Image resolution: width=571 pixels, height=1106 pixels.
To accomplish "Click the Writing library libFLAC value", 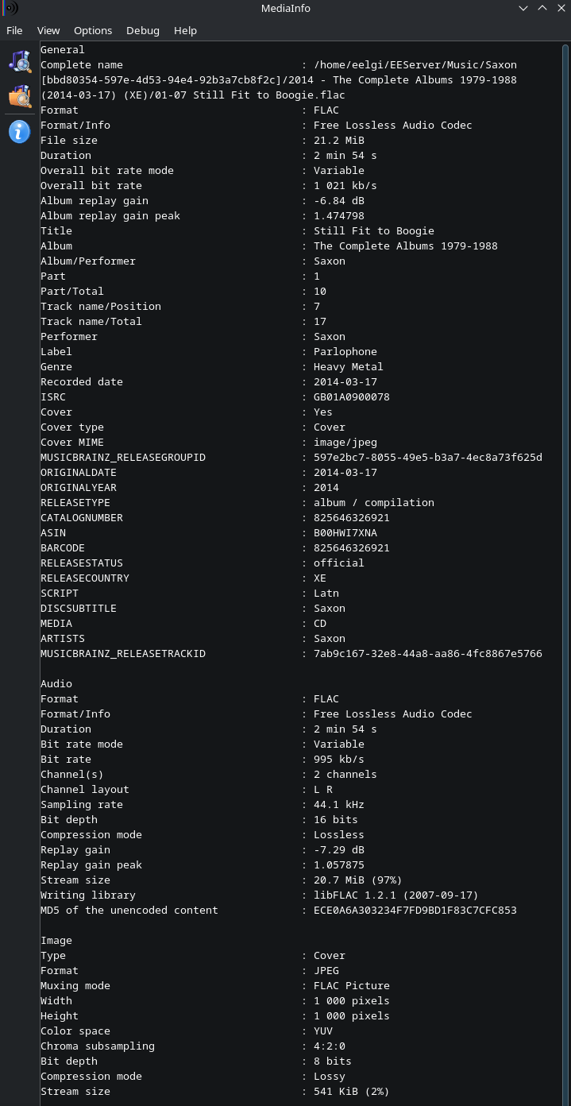I will (x=396, y=895).
